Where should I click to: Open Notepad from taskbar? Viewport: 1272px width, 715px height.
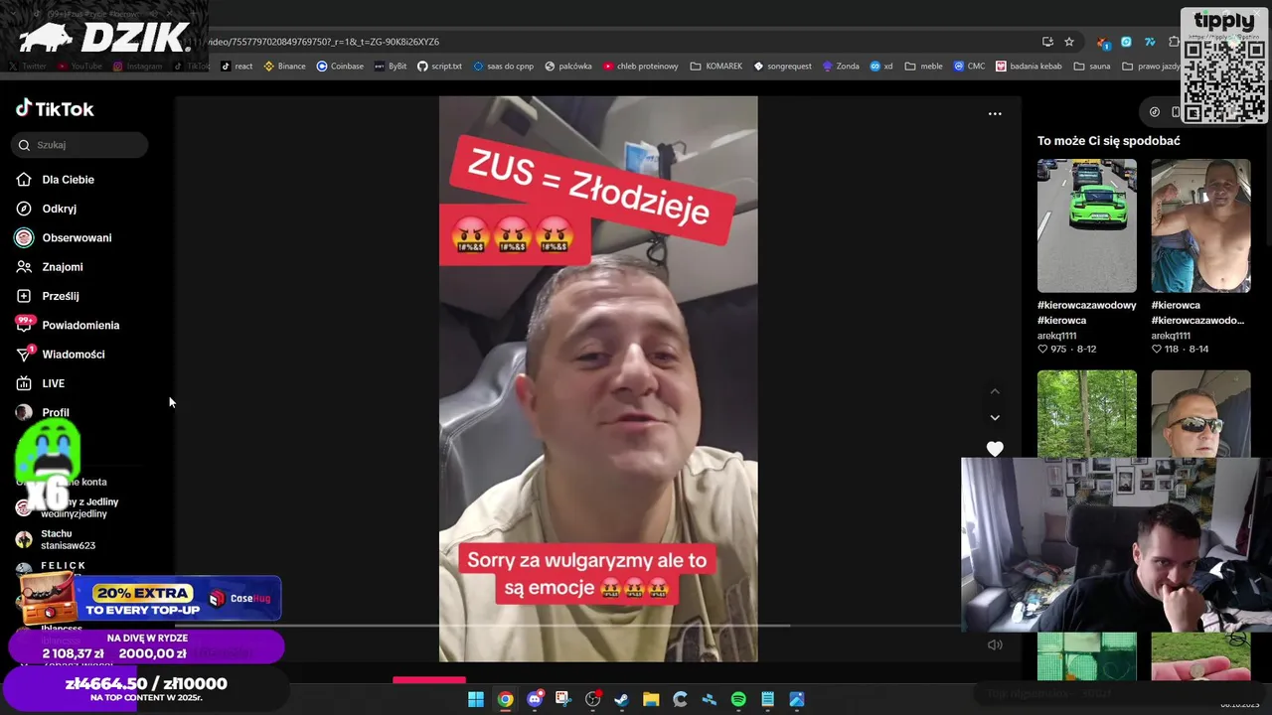767,699
